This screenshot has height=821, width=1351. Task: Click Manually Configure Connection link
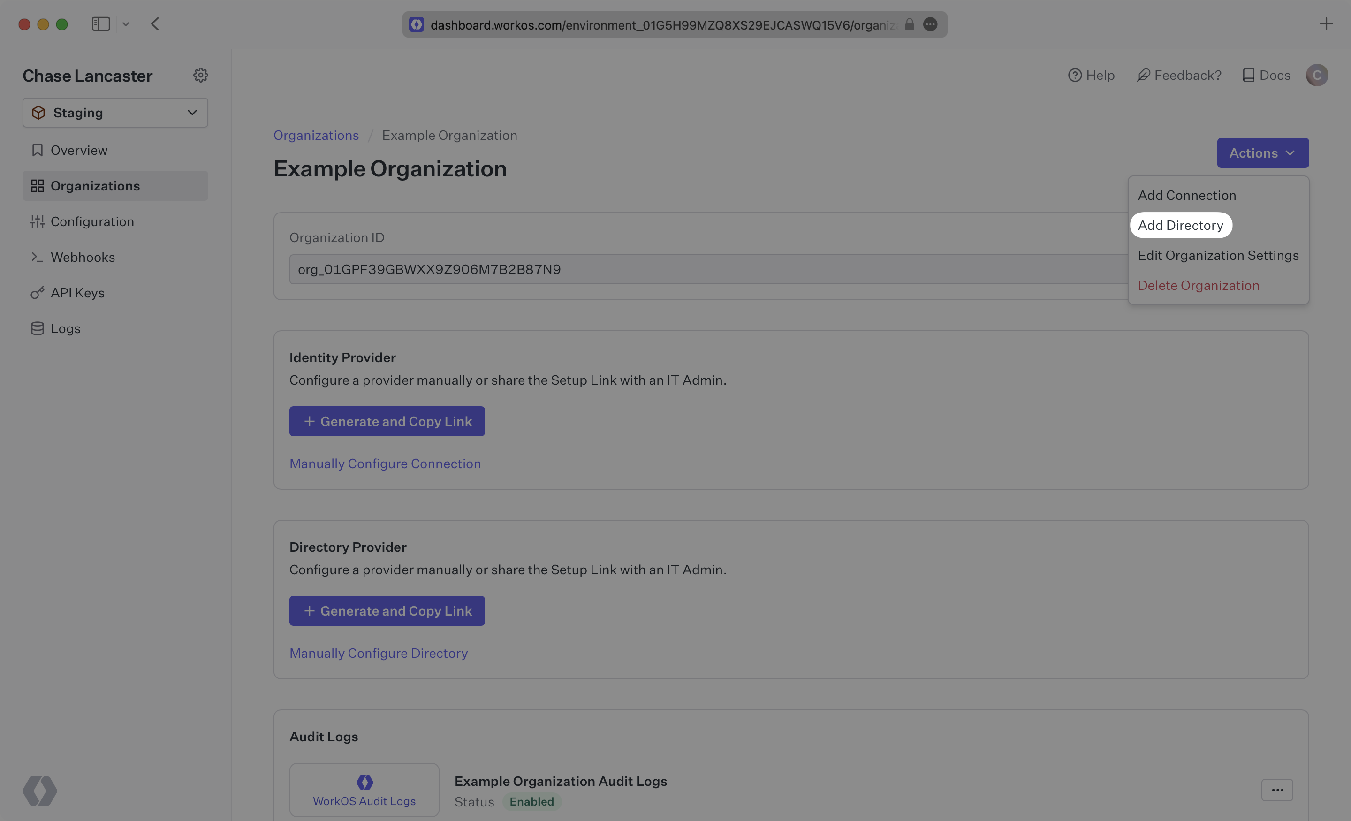click(x=384, y=462)
